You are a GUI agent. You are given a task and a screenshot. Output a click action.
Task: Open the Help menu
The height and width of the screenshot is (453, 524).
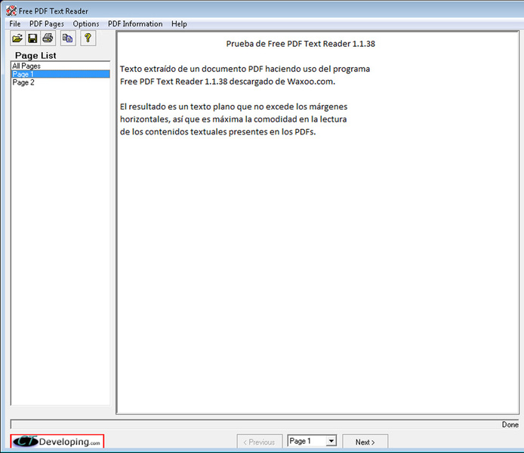pos(179,23)
